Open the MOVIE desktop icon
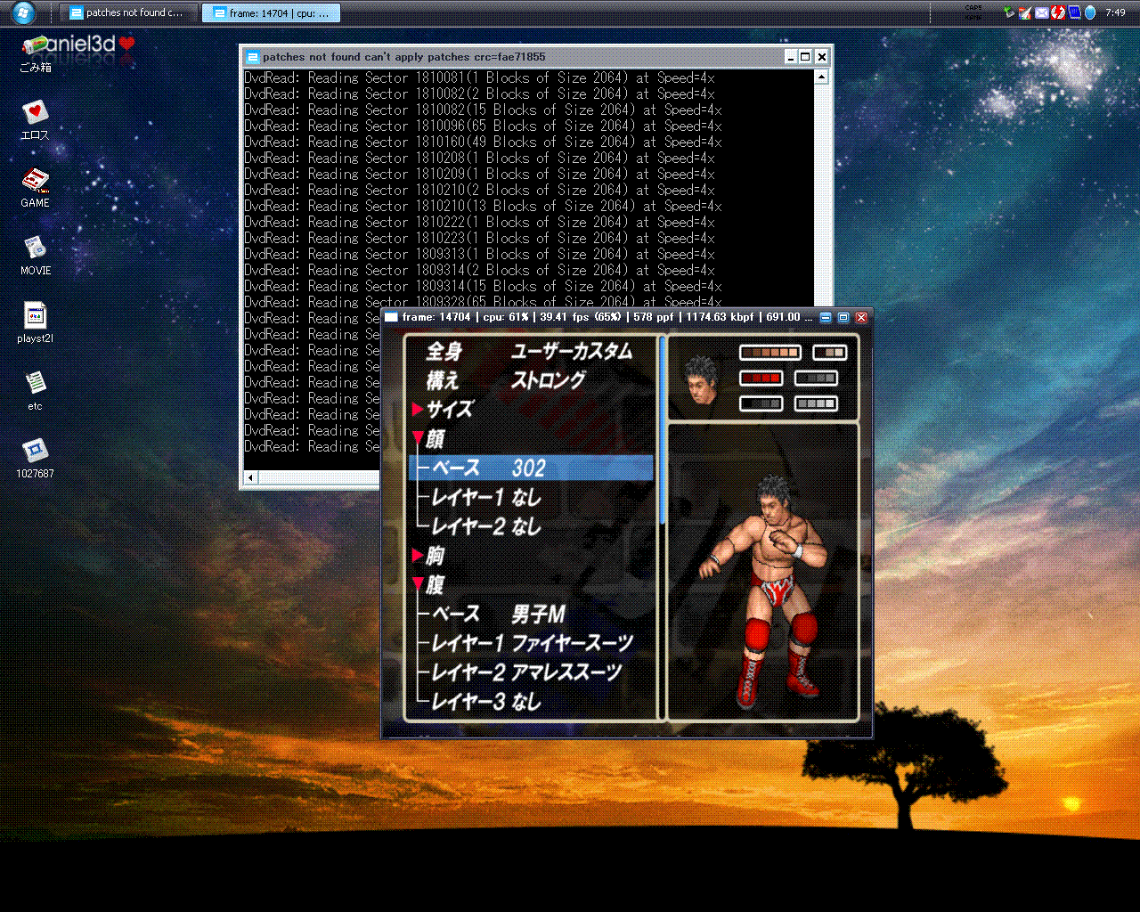Viewport: 1140px width, 912px height. (35, 255)
